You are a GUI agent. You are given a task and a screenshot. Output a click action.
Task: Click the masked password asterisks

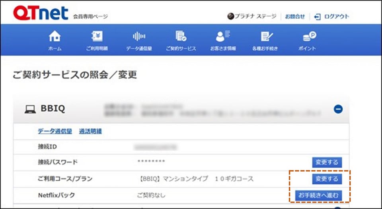click(x=151, y=162)
